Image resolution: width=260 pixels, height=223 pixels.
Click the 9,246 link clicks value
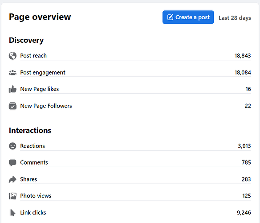pyautogui.click(x=244, y=213)
